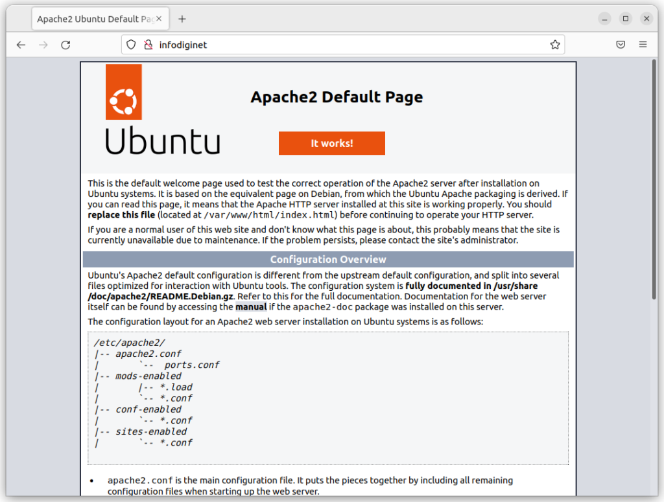The height and width of the screenshot is (502, 664).
Task: Click the Apache2 Default Page heading
Action: pos(337,97)
